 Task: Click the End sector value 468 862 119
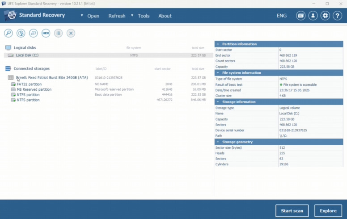pyautogui.click(x=288, y=55)
